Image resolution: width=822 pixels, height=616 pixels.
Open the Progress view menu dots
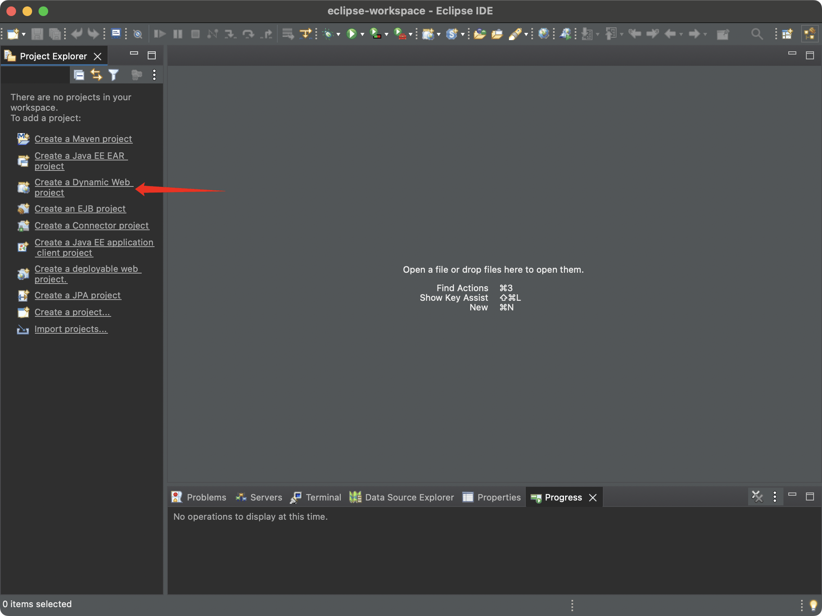tap(775, 497)
